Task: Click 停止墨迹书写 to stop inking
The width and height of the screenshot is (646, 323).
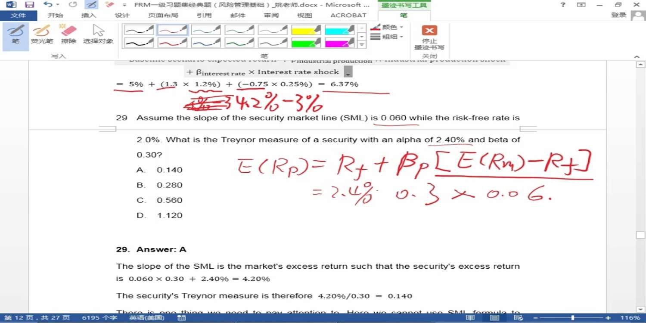Action: 429,38
